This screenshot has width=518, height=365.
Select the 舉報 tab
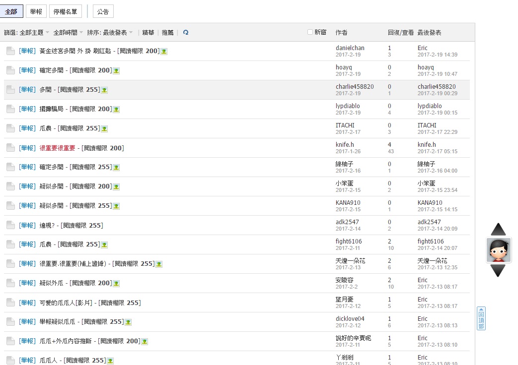(x=36, y=11)
